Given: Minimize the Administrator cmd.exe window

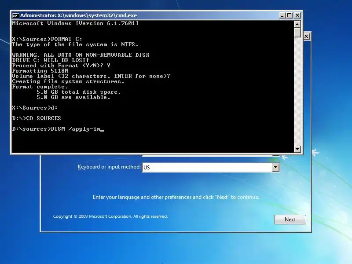Looking at the screenshot, I should point(282,15).
